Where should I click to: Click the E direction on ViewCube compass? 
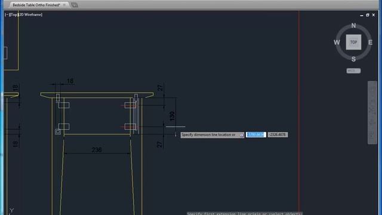point(370,42)
